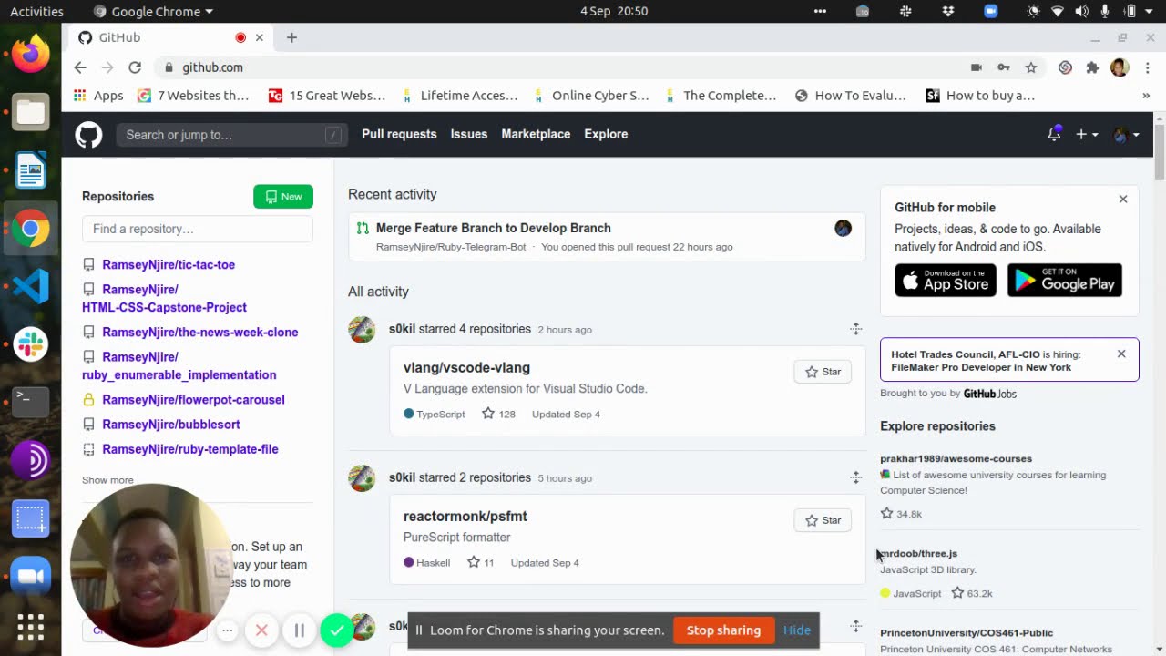This screenshot has height=656, width=1166.
Task: Open the notifications bell
Action: point(1054,134)
